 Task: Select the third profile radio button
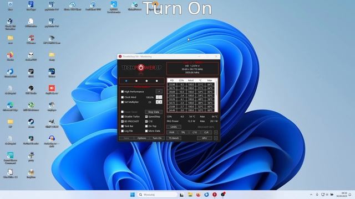point(146,81)
